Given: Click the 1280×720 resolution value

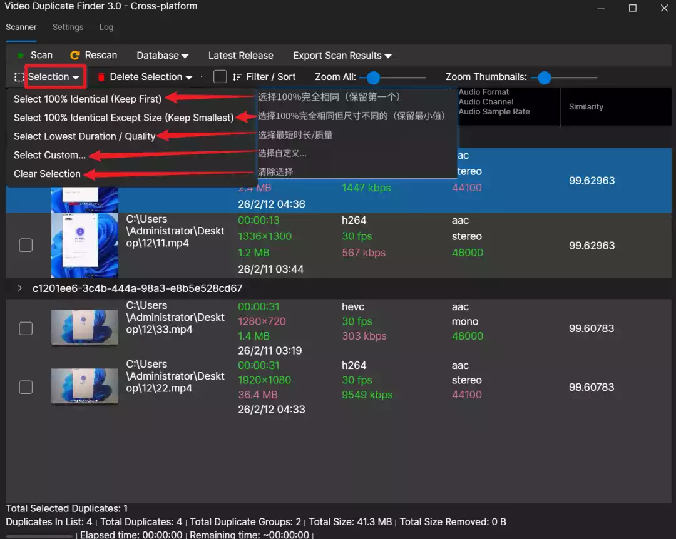Looking at the screenshot, I should coord(262,321).
